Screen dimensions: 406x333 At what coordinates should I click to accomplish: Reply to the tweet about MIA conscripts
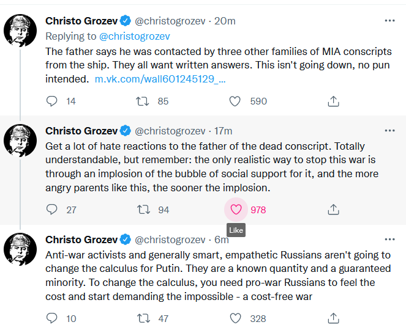(x=53, y=101)
